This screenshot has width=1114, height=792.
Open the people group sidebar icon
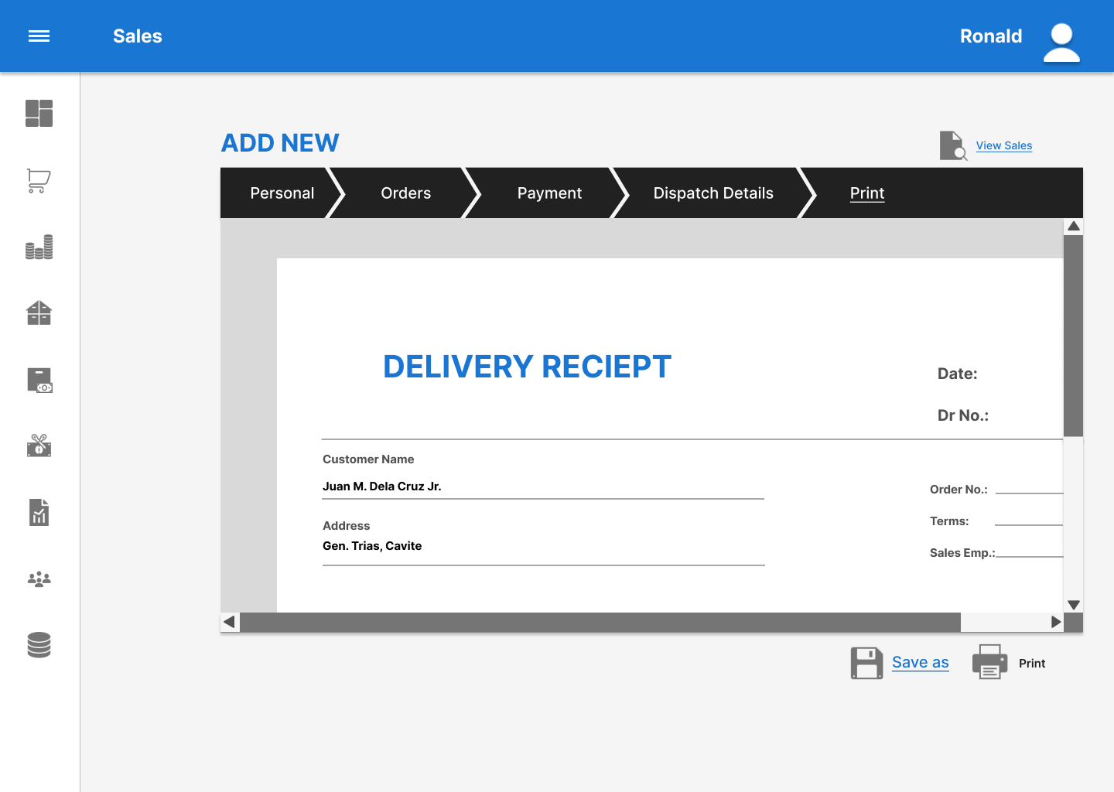point(39,579)
